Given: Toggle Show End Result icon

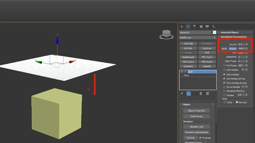Looking at the screenshot, I should pyautogui.click(x=188, y=94).
